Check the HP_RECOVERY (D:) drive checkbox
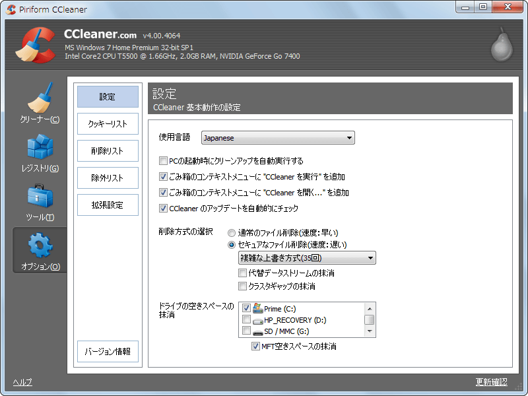528x396 pixels. point(246,319)
